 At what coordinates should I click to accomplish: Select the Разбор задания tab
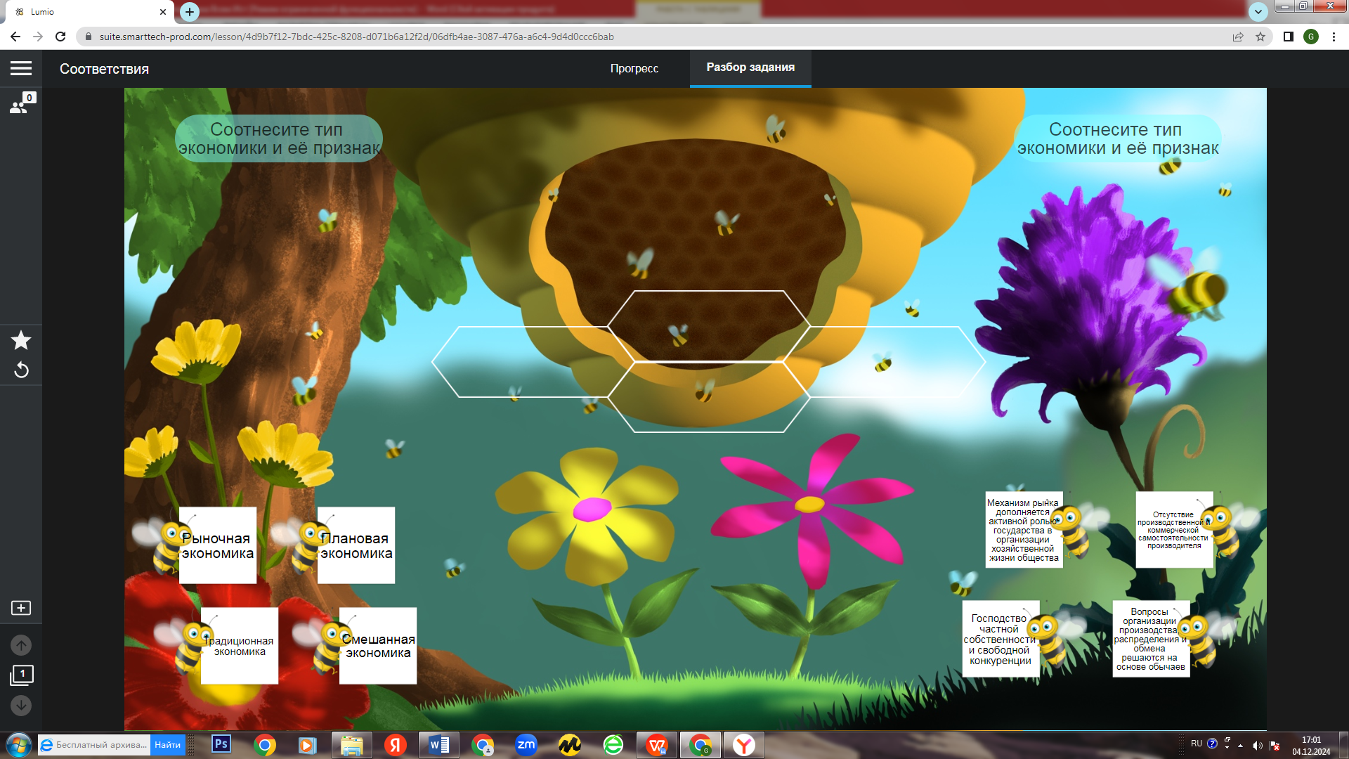click(x=750, y=67)
